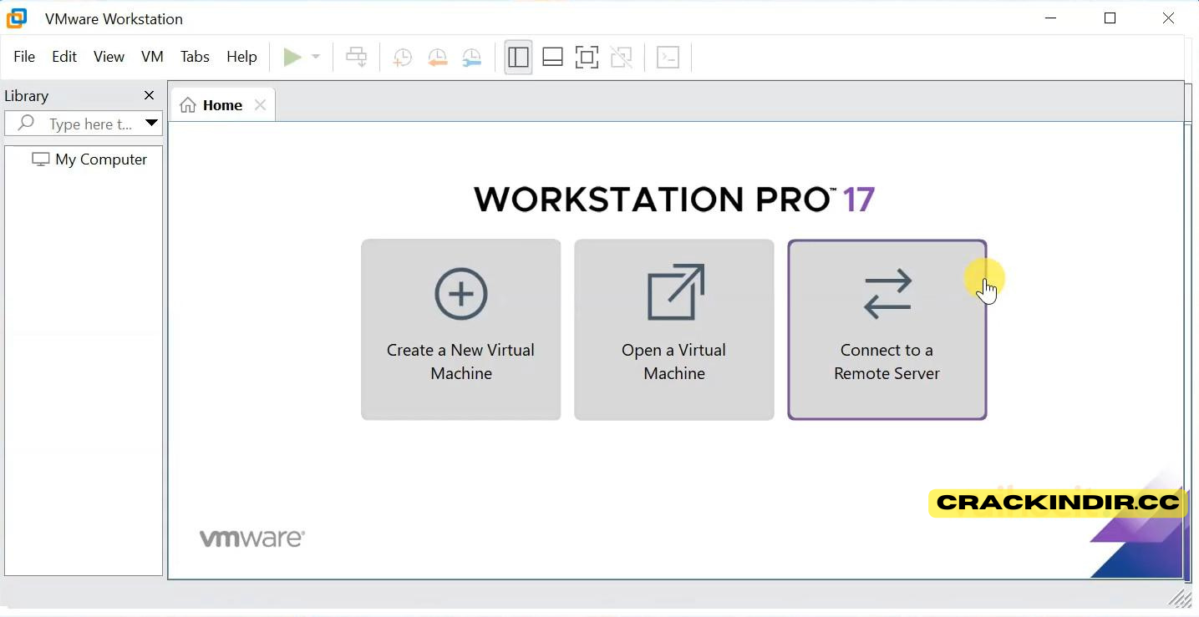Open the VM menu

pyautogui.click(x=152, y=57)
